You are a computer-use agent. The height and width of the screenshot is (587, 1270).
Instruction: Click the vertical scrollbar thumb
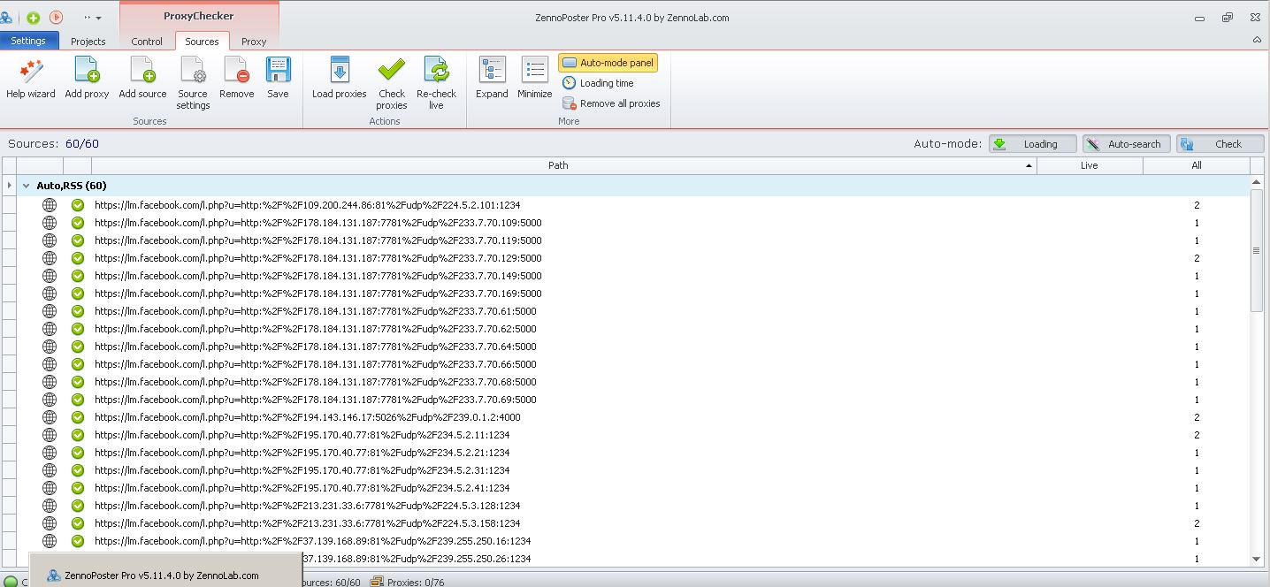1257,250
